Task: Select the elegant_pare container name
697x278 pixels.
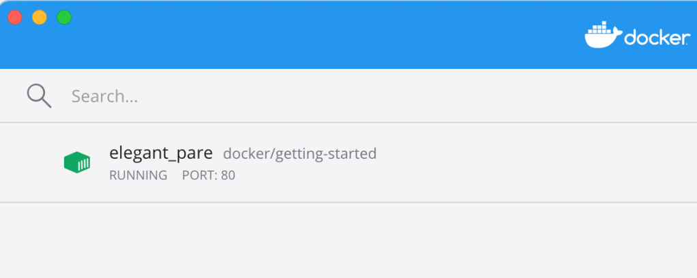Action: tap(161, 153)
